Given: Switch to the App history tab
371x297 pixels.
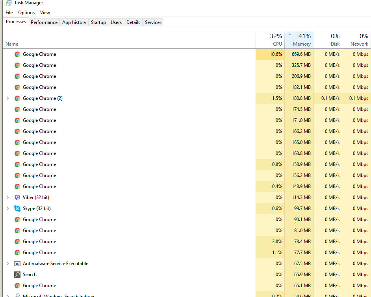Looking at the screenshot, I should click(x=74, y=22).
